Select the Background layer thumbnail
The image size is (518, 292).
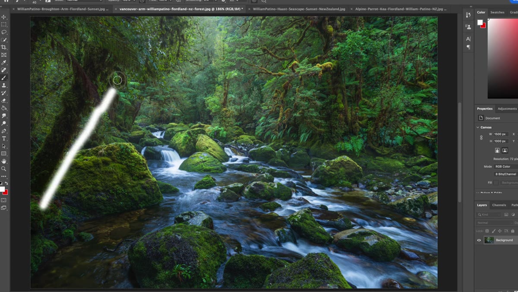489,240
